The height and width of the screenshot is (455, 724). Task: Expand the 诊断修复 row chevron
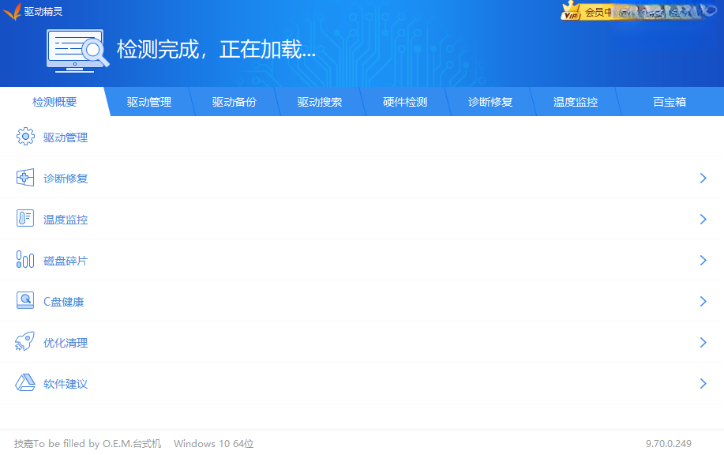coord(703,179)
